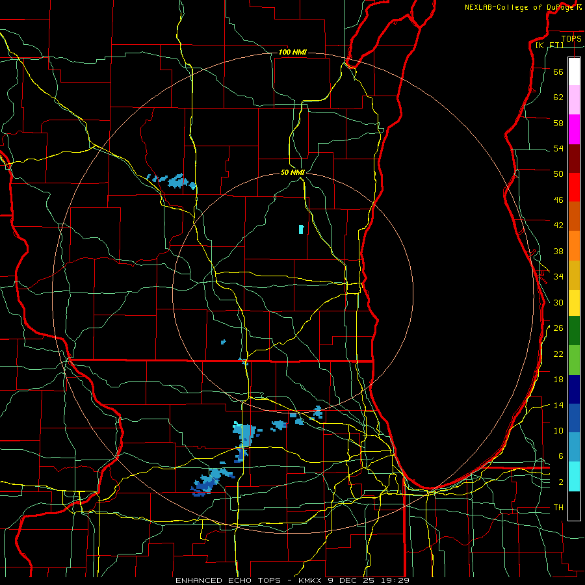Select the white 66 kft legend swatch
585x585 pixels.
pos(574,71)
